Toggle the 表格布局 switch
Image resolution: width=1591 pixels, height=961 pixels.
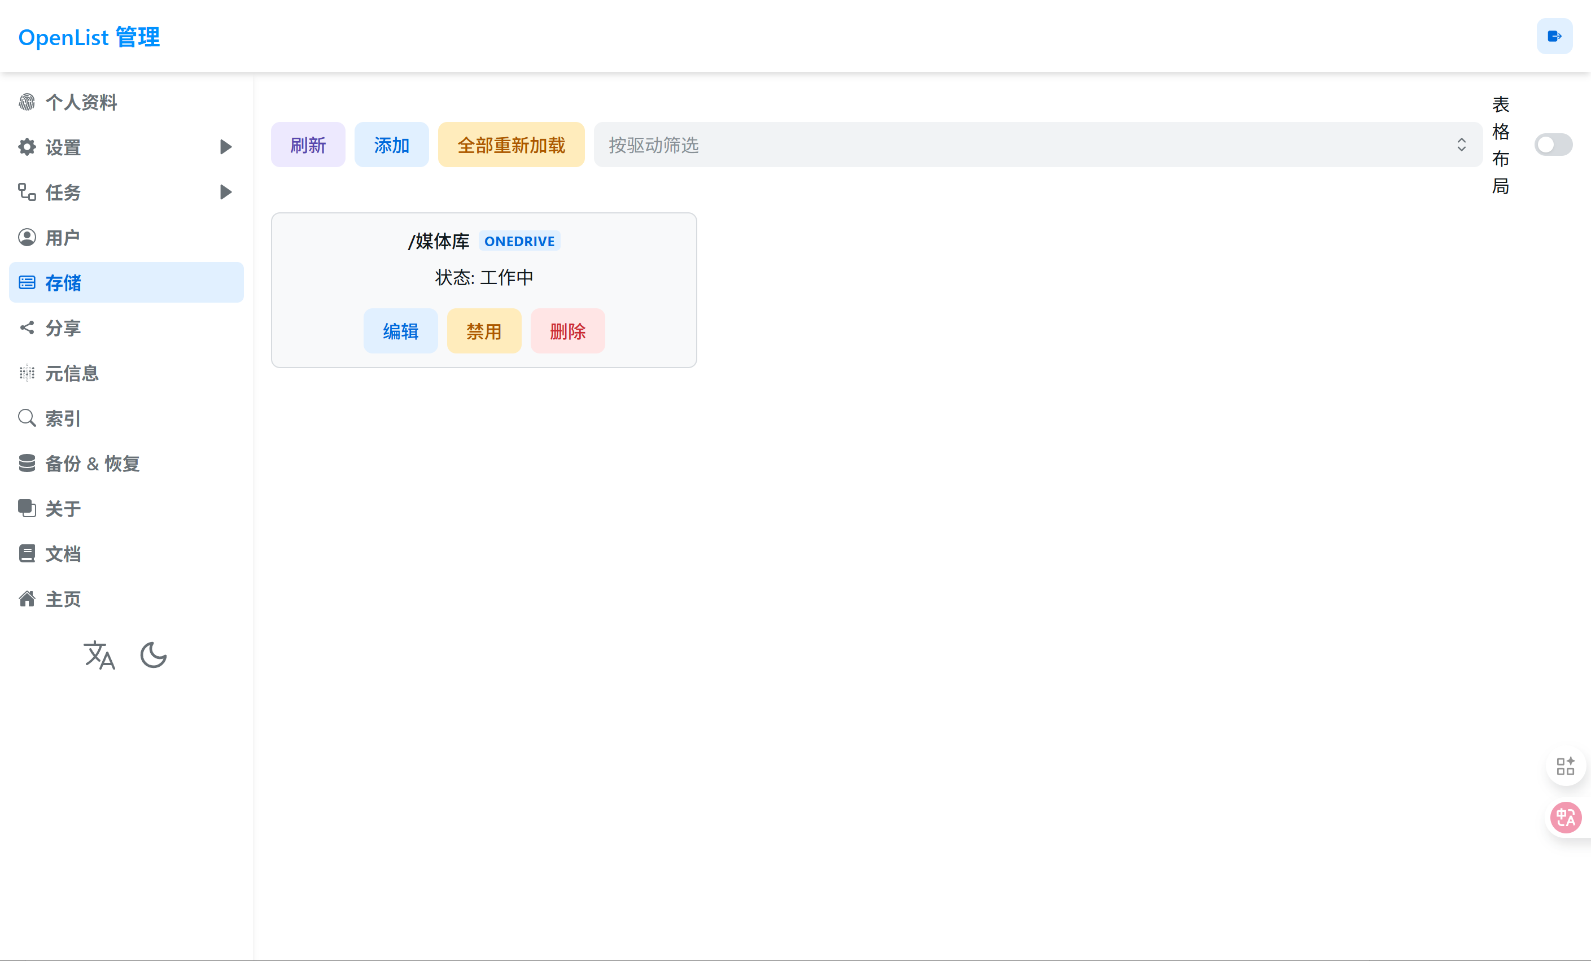(1553, 145)
